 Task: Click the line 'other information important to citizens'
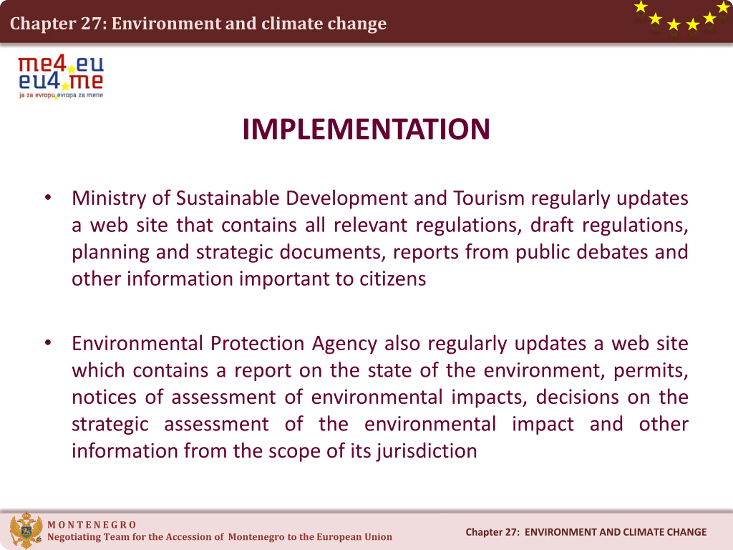pos(249,279)
